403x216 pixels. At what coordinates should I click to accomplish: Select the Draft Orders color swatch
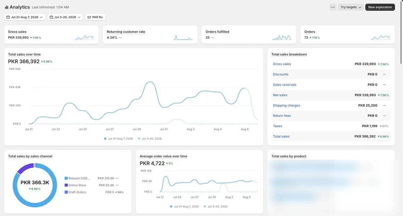point(66,192)
